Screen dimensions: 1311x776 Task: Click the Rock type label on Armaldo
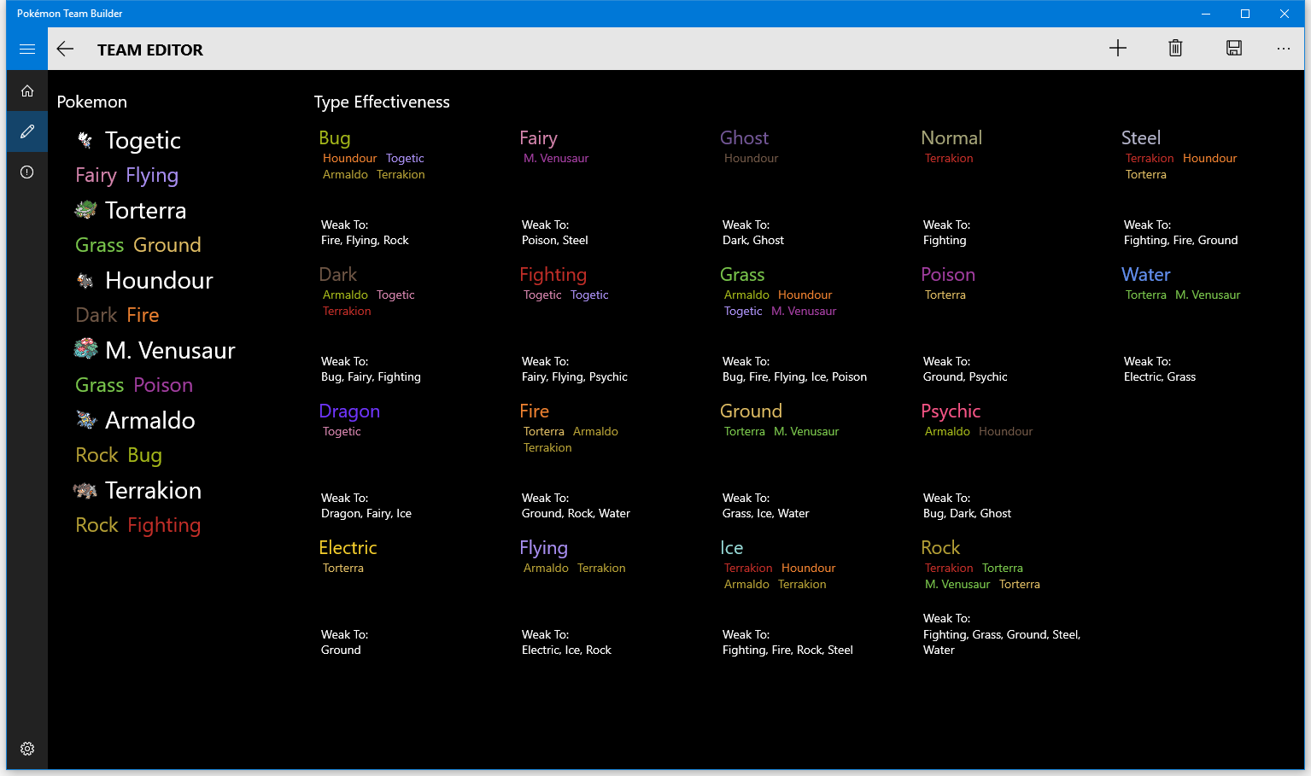click(96, 455)
